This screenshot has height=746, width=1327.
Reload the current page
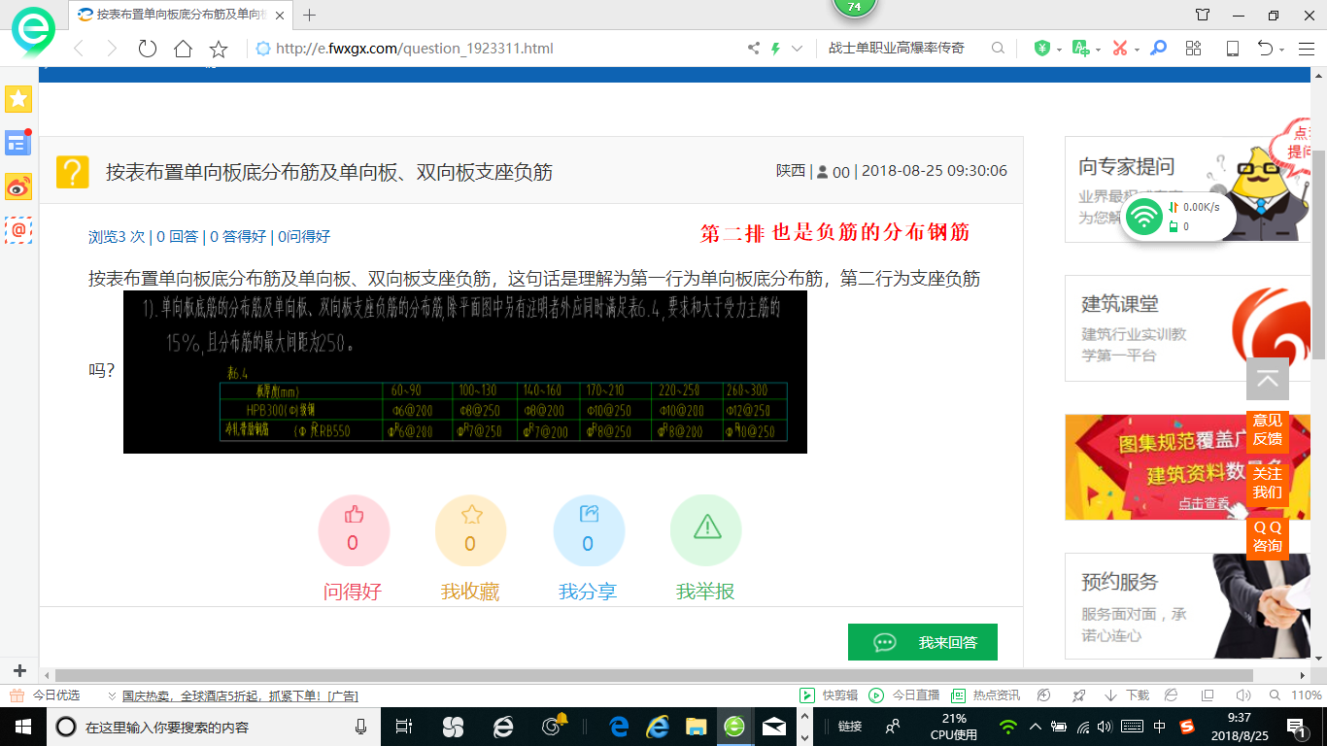click(148, 49)
